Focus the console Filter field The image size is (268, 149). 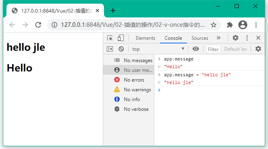[x=213, y=49]
